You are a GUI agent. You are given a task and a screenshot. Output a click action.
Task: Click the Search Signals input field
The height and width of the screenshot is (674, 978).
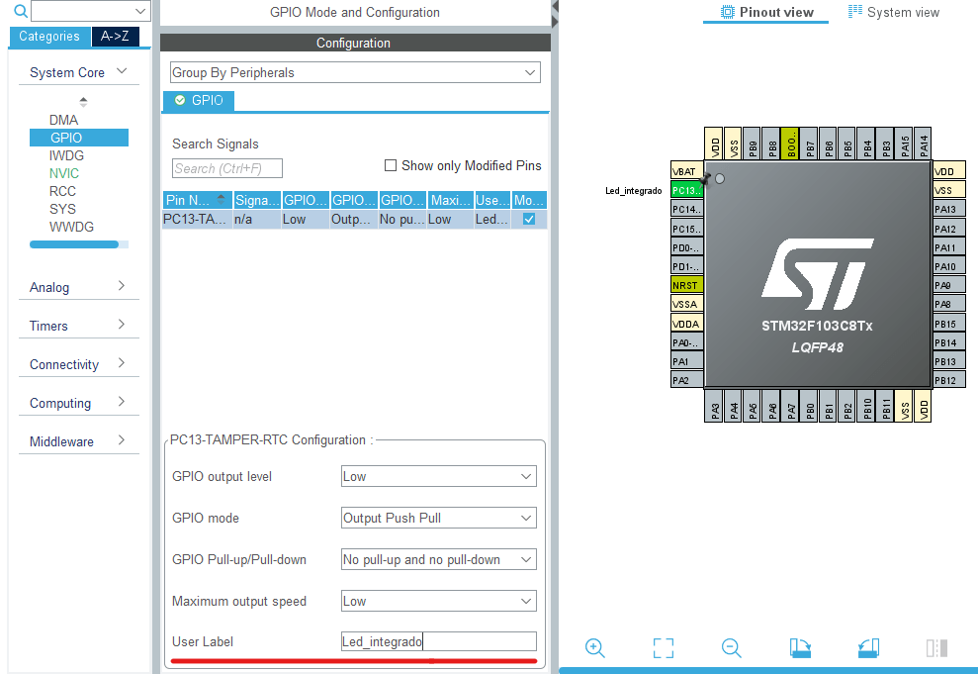click(227, 168)
